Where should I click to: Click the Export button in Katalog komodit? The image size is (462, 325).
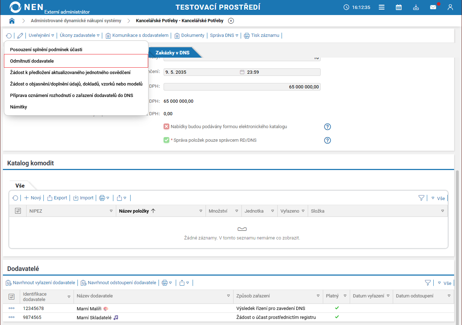57,198
